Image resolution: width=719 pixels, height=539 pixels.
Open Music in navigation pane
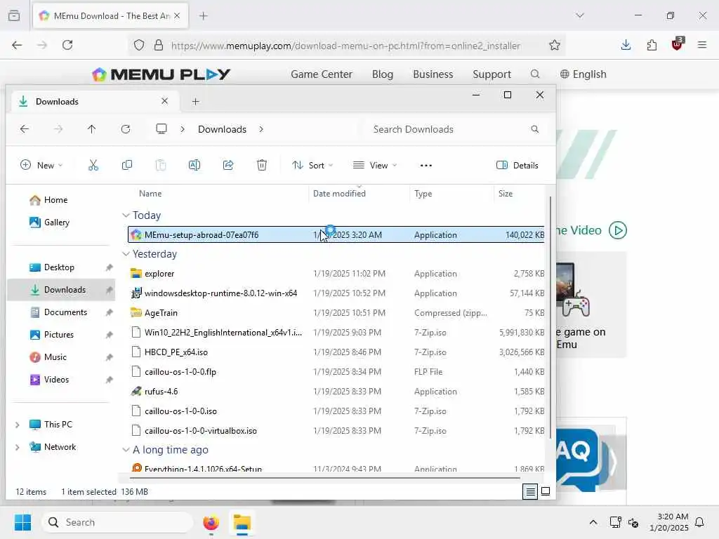point(48,357)
